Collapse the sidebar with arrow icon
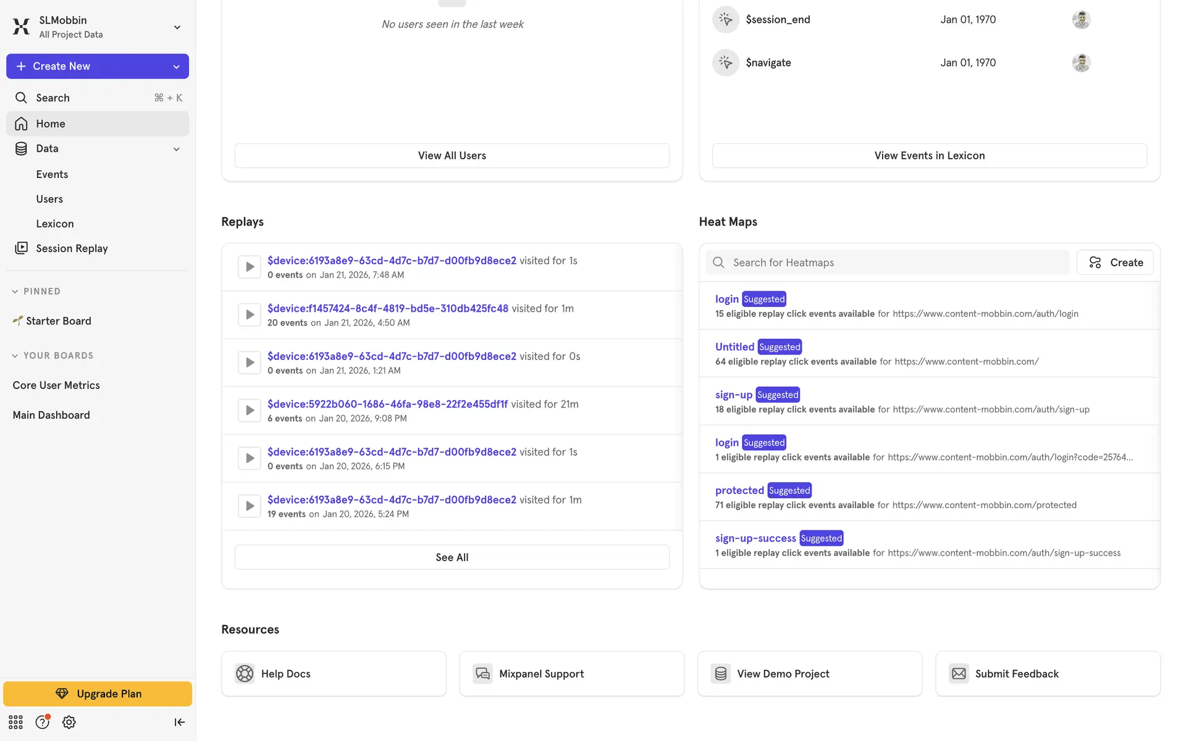 pos(179,722)
